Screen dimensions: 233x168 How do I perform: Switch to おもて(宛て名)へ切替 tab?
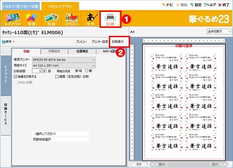click(21, 6)
